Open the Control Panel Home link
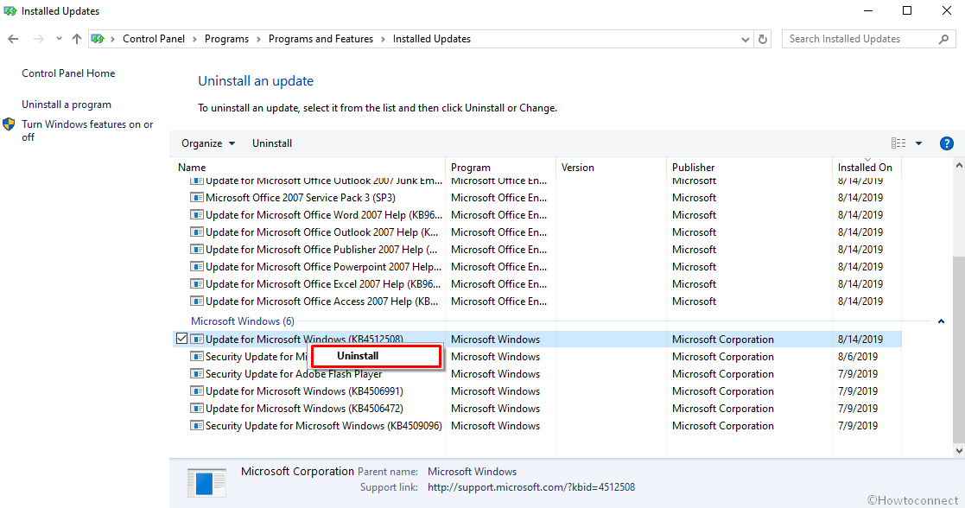Screen dimensions: 965x508 [x=68, y=73]
